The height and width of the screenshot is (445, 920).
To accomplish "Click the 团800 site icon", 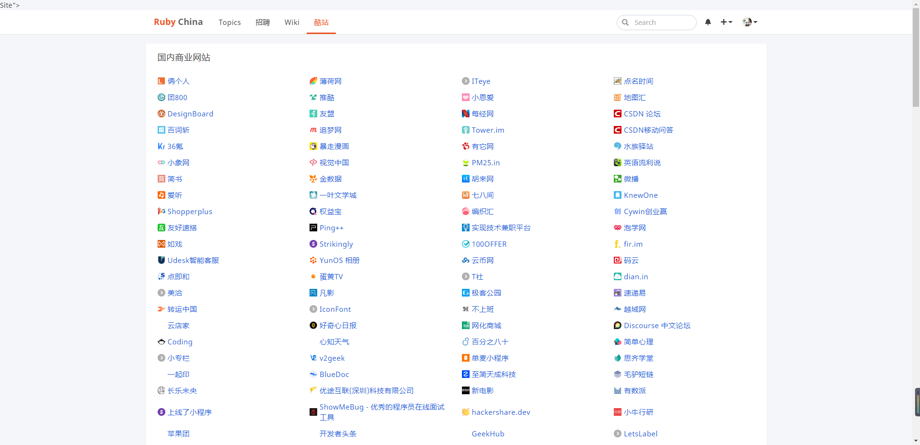I will [161, 97].
